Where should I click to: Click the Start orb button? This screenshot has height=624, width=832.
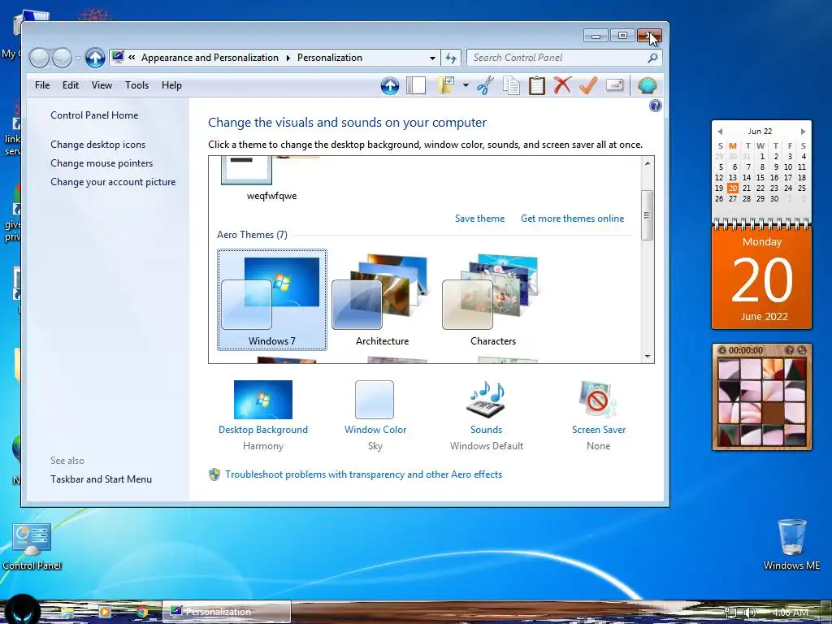(22, 611)
